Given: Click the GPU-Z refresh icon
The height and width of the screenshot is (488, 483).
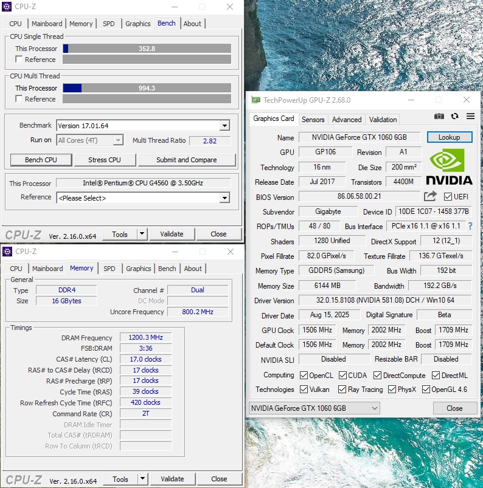Looking at the screenshot, I should 454,116.
